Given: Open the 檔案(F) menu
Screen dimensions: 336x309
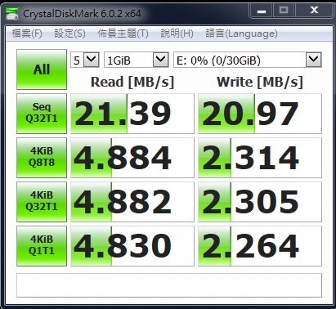Looking at the screenshot, I should point(27,34).
